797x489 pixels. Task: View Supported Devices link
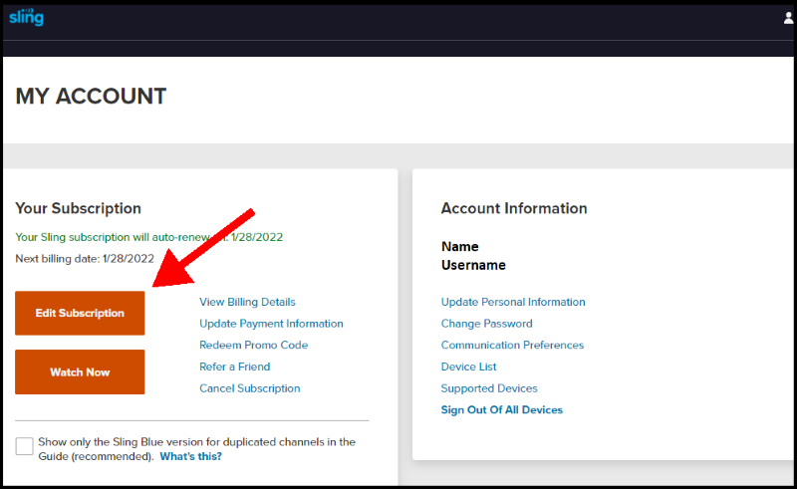point(489,388)
